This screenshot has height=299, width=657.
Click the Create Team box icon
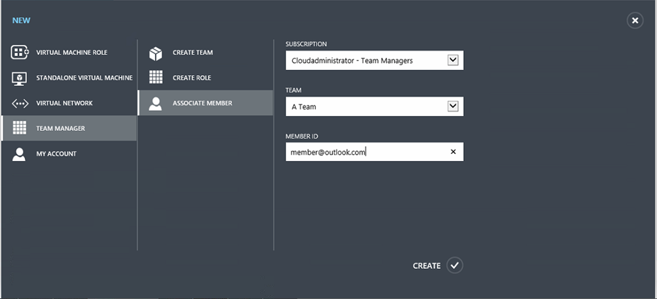coord(156,53)
